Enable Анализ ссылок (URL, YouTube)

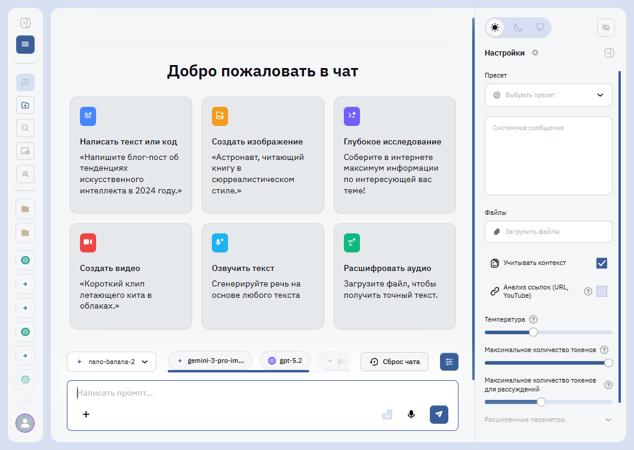(x=603, y=291)
